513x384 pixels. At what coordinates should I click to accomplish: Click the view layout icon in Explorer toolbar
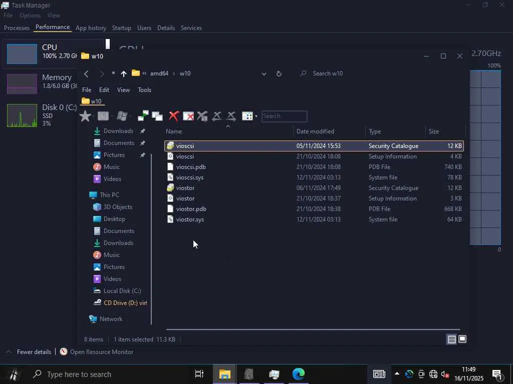point(247,116)
